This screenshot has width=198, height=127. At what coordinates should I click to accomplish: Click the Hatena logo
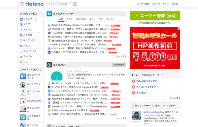click(31, 4)
